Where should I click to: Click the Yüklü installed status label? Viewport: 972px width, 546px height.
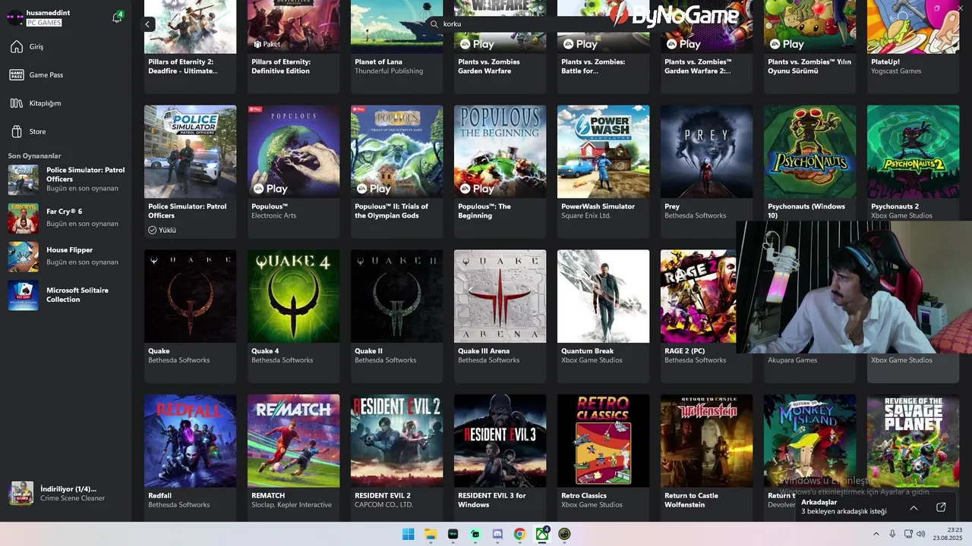click(163, 230)
